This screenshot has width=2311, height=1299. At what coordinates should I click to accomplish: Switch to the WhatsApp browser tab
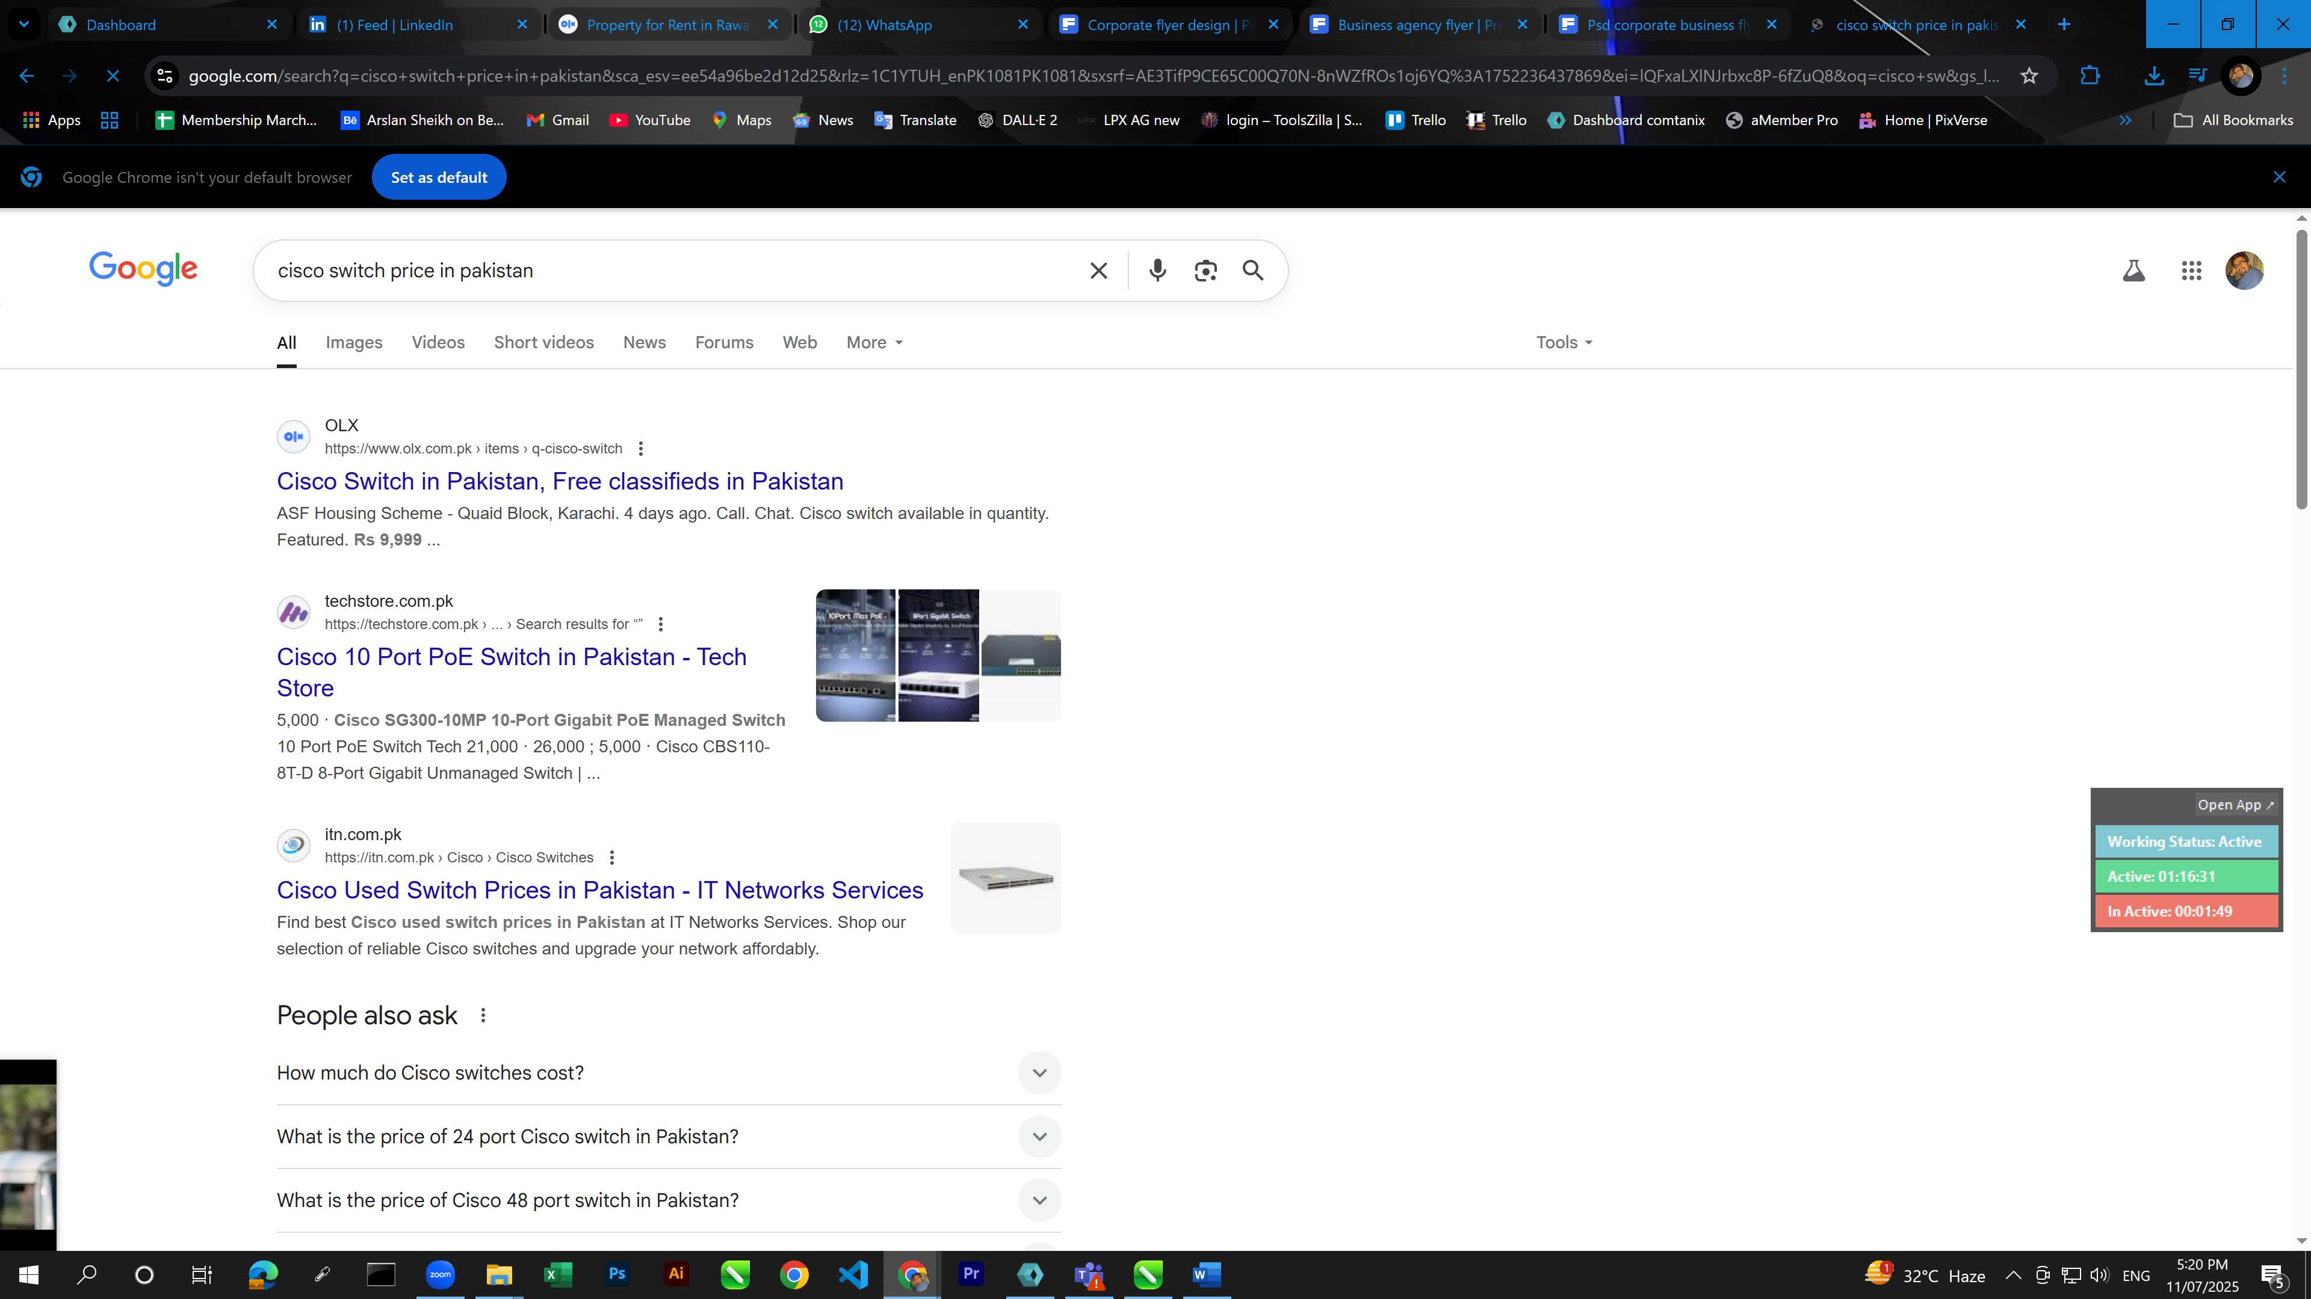click(918, 24)
